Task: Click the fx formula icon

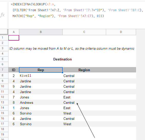Action: click(x=3, y=15)
